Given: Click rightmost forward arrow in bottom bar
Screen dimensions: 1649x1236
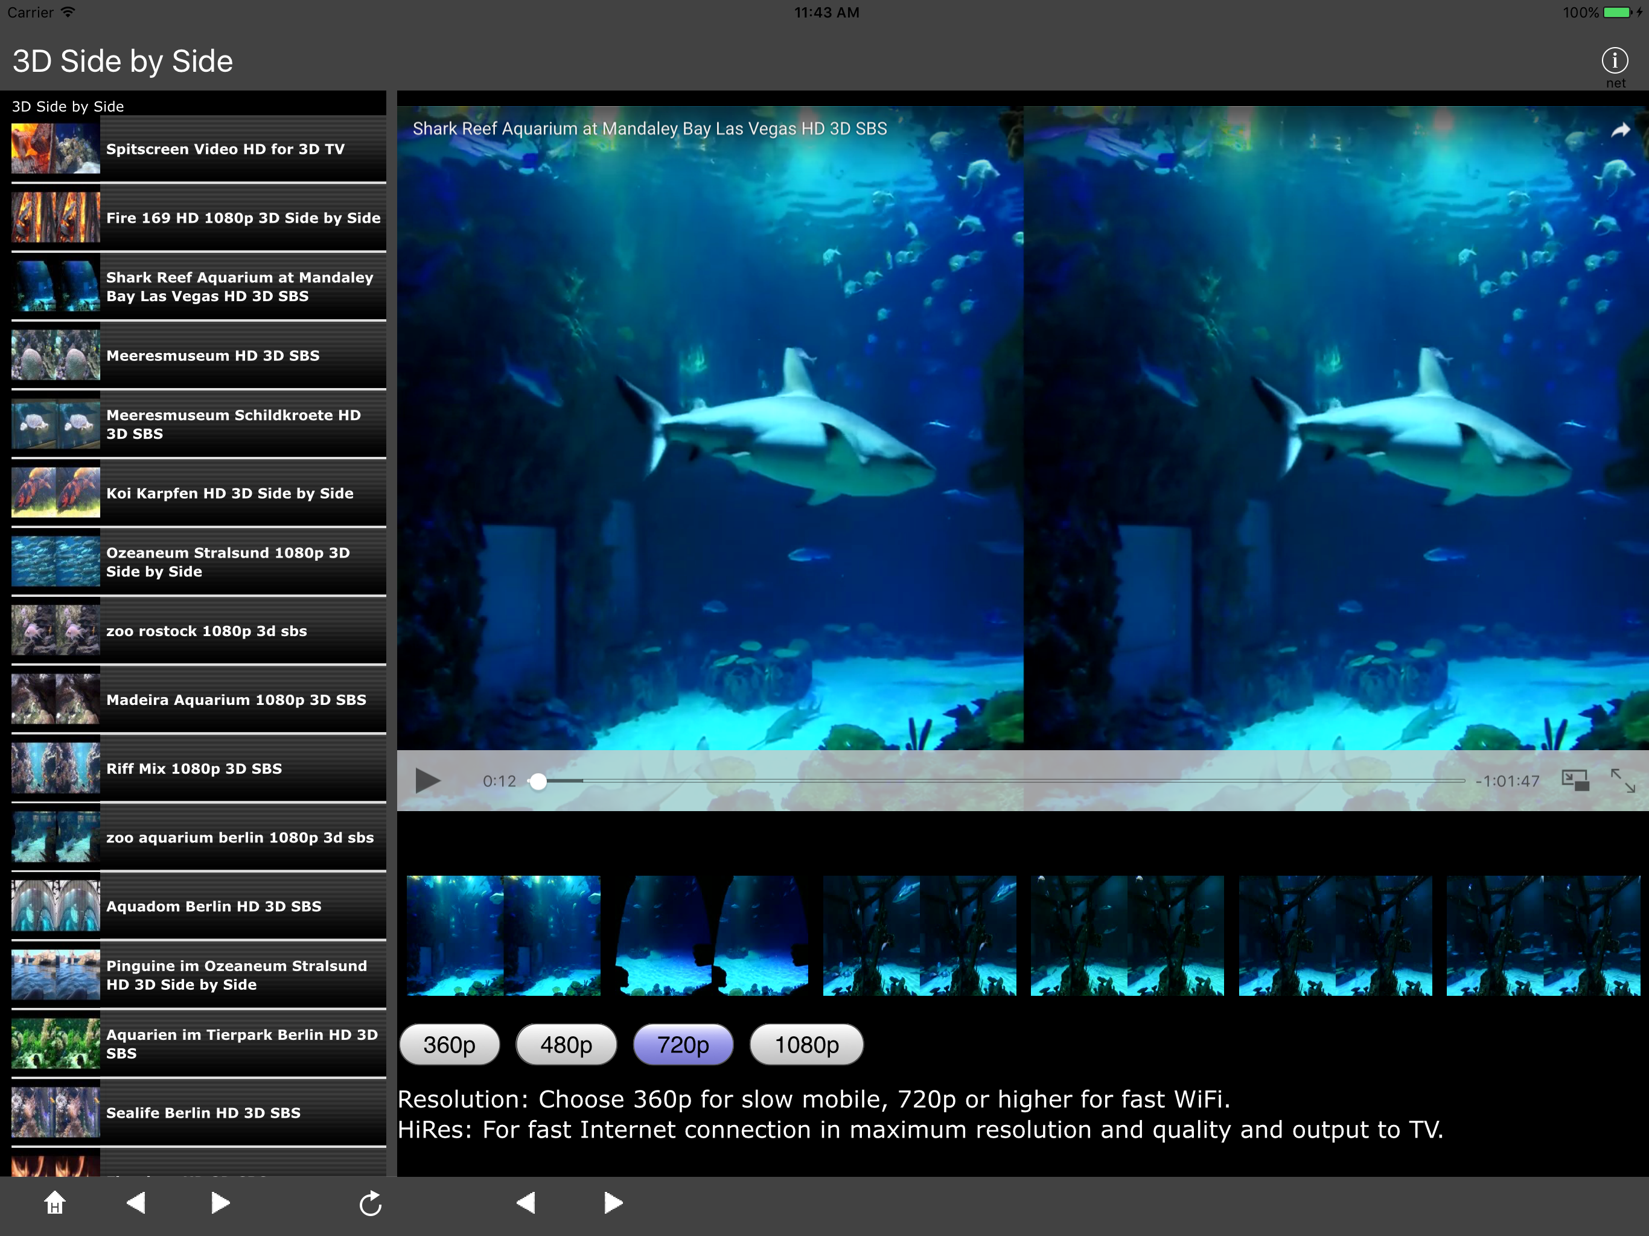Looking at the screenshot, I should coord(612,1202).
